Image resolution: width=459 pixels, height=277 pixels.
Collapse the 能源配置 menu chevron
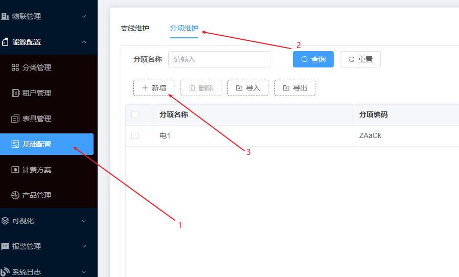tap(84, 42)
